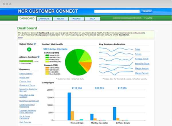The height and width of the screenshot is (126, 172).
Task: Click the $112,156 campaign total
Action: [x=77, y=88]
